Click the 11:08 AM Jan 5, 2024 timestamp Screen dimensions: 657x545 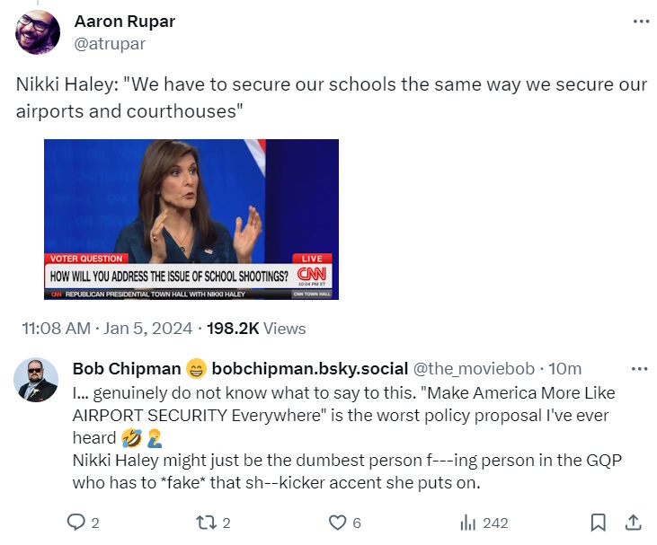point(106,329)
